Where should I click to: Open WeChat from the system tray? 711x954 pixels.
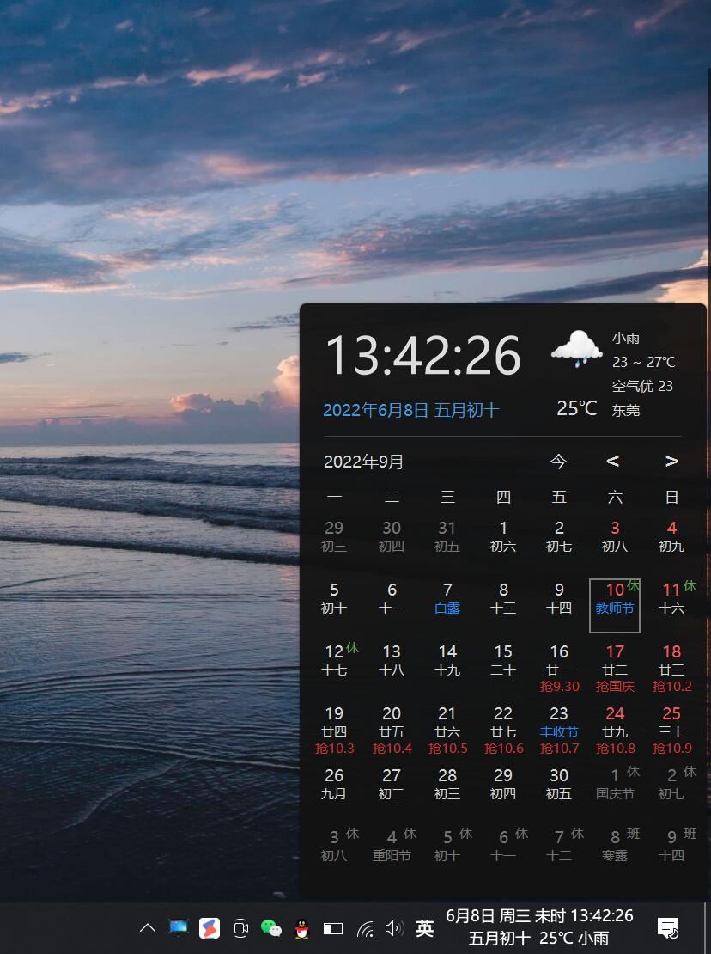271,928
